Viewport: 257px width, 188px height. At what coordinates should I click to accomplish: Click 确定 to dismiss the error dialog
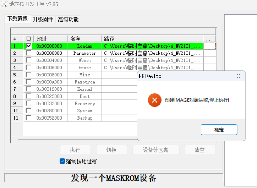(x=219, y=129)
